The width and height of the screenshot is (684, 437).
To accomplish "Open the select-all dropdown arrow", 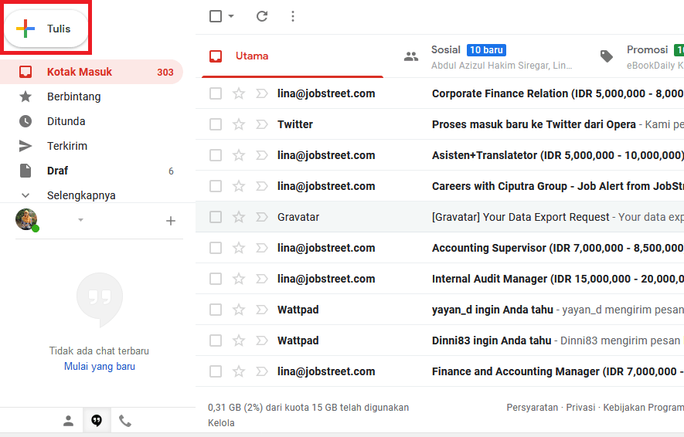I will (x=231, y=16).
